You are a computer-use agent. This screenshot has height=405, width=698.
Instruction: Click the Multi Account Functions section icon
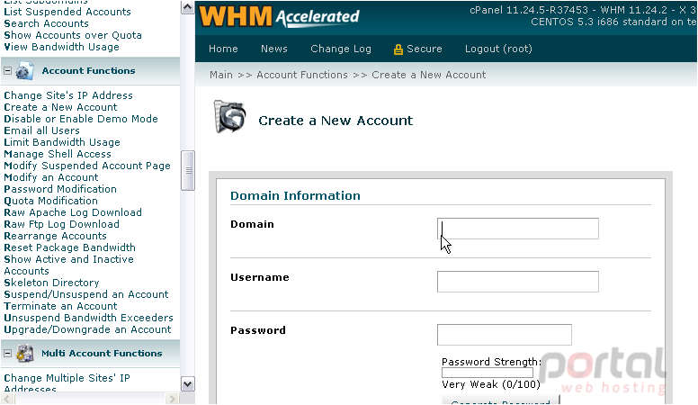25,354
